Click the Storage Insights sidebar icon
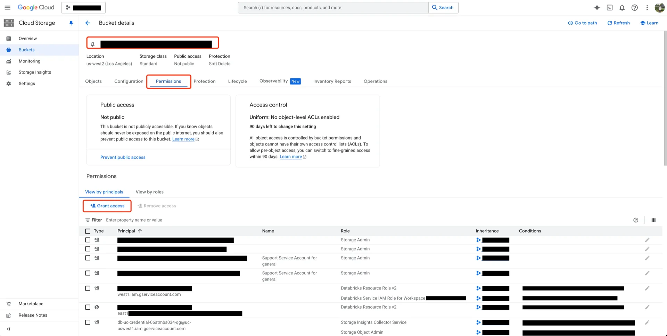This screenshot has width=667, height=336. coord(9,72)
